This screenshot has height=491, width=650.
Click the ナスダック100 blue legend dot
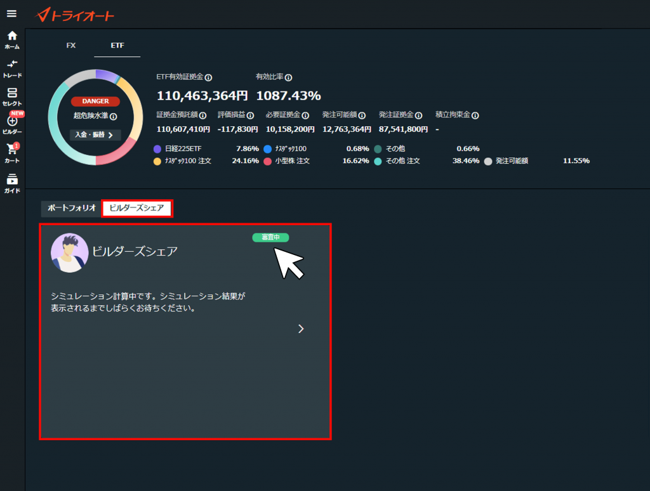pyautogui.click(x=268, y=149)
